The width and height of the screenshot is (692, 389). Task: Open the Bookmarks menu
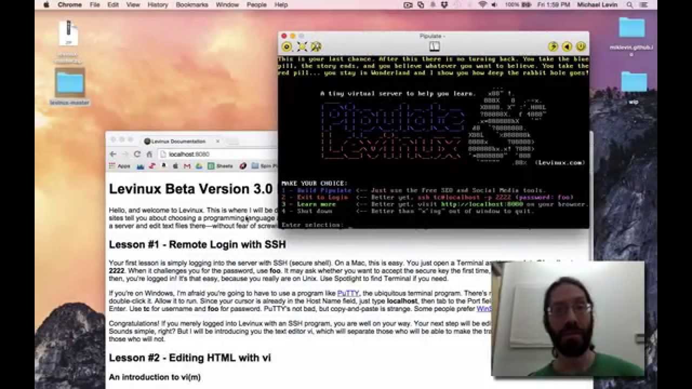[x=192, y=4]
